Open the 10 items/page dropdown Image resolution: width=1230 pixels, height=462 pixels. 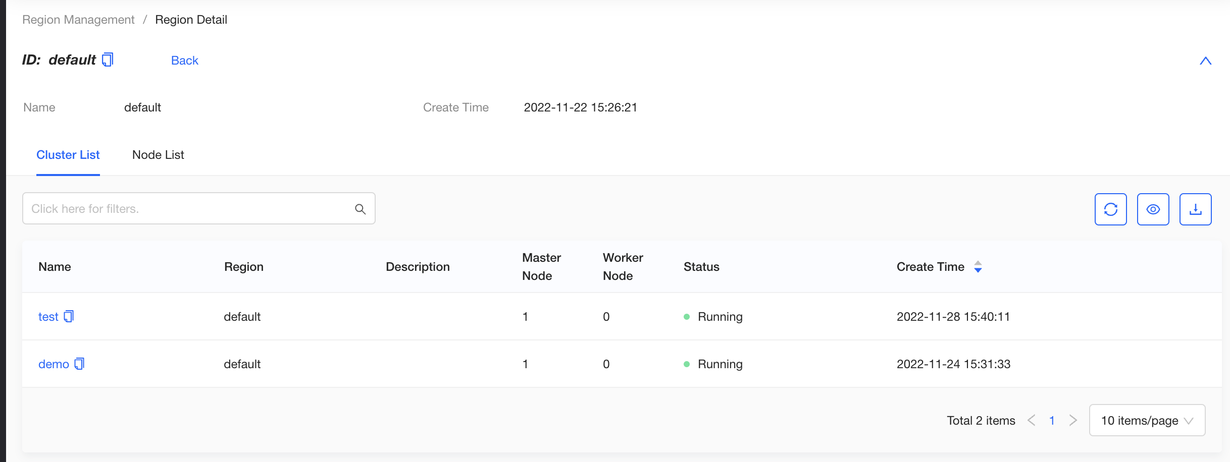[x=1147, y=420]
